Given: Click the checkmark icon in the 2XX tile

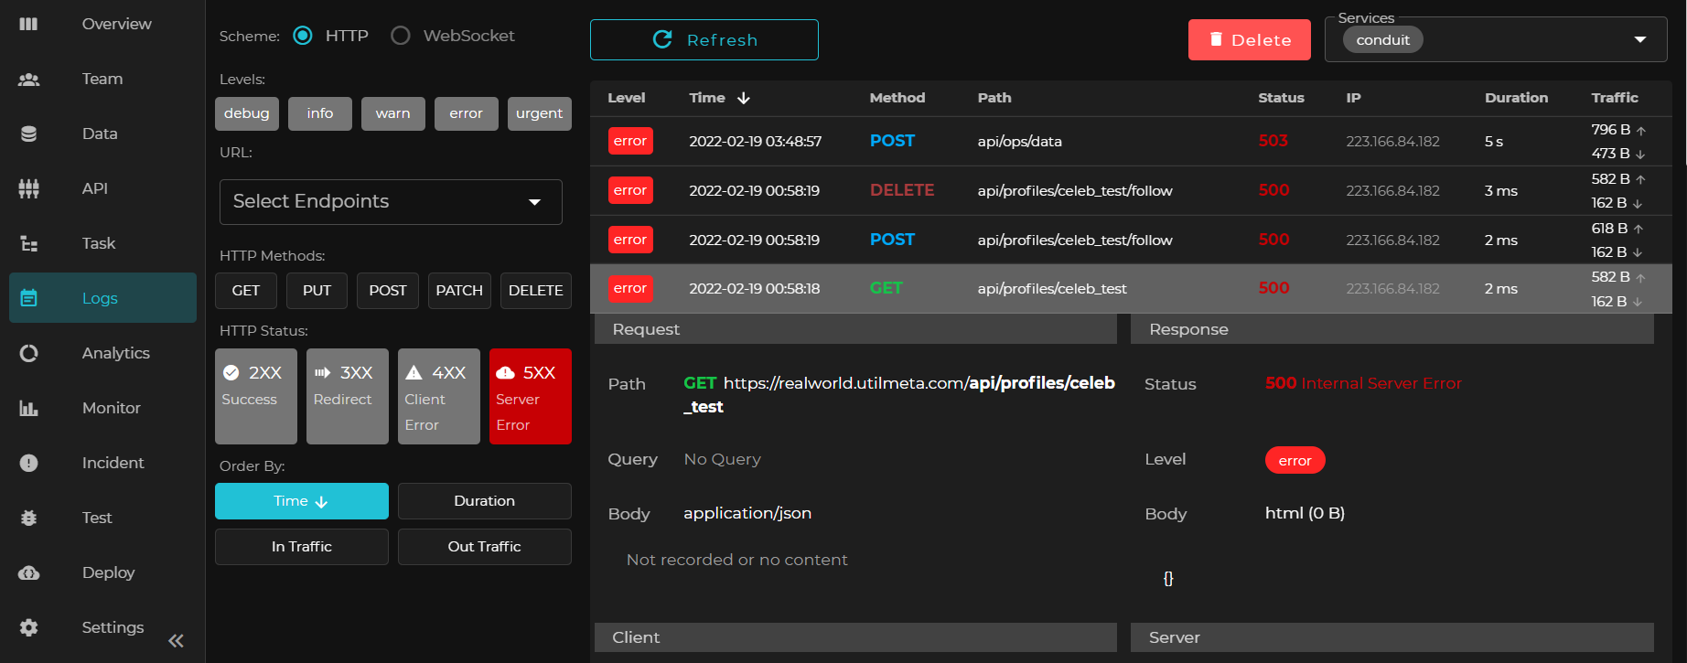Looking at the screenshot, I should click(x=231, y=372).
